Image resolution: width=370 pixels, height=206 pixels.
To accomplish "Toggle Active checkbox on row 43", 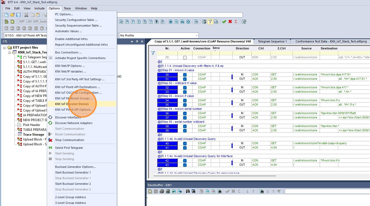I will pyautogui.click(x=185, y=165).
